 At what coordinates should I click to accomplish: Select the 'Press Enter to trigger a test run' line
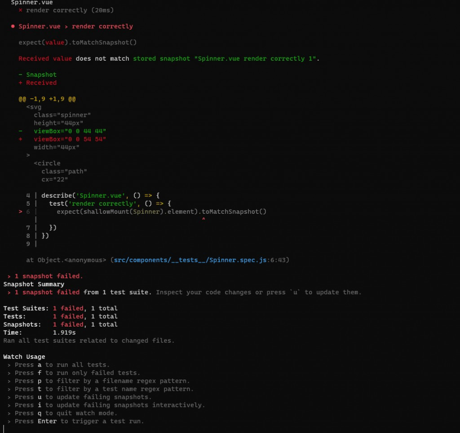75,421
